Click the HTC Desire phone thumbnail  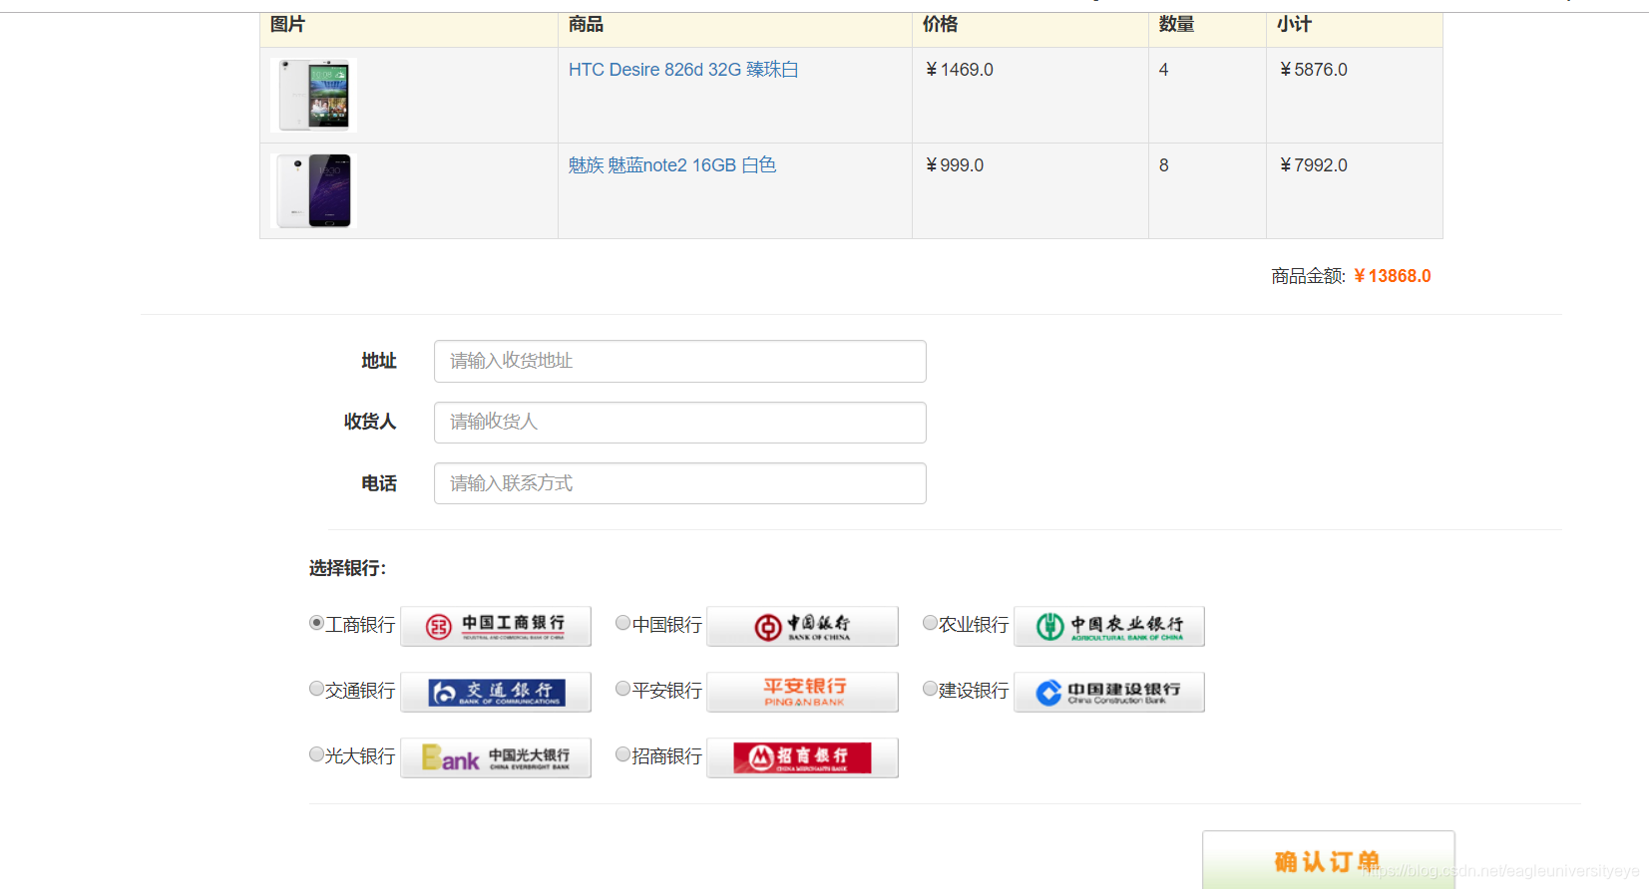(x=313, y=95)
